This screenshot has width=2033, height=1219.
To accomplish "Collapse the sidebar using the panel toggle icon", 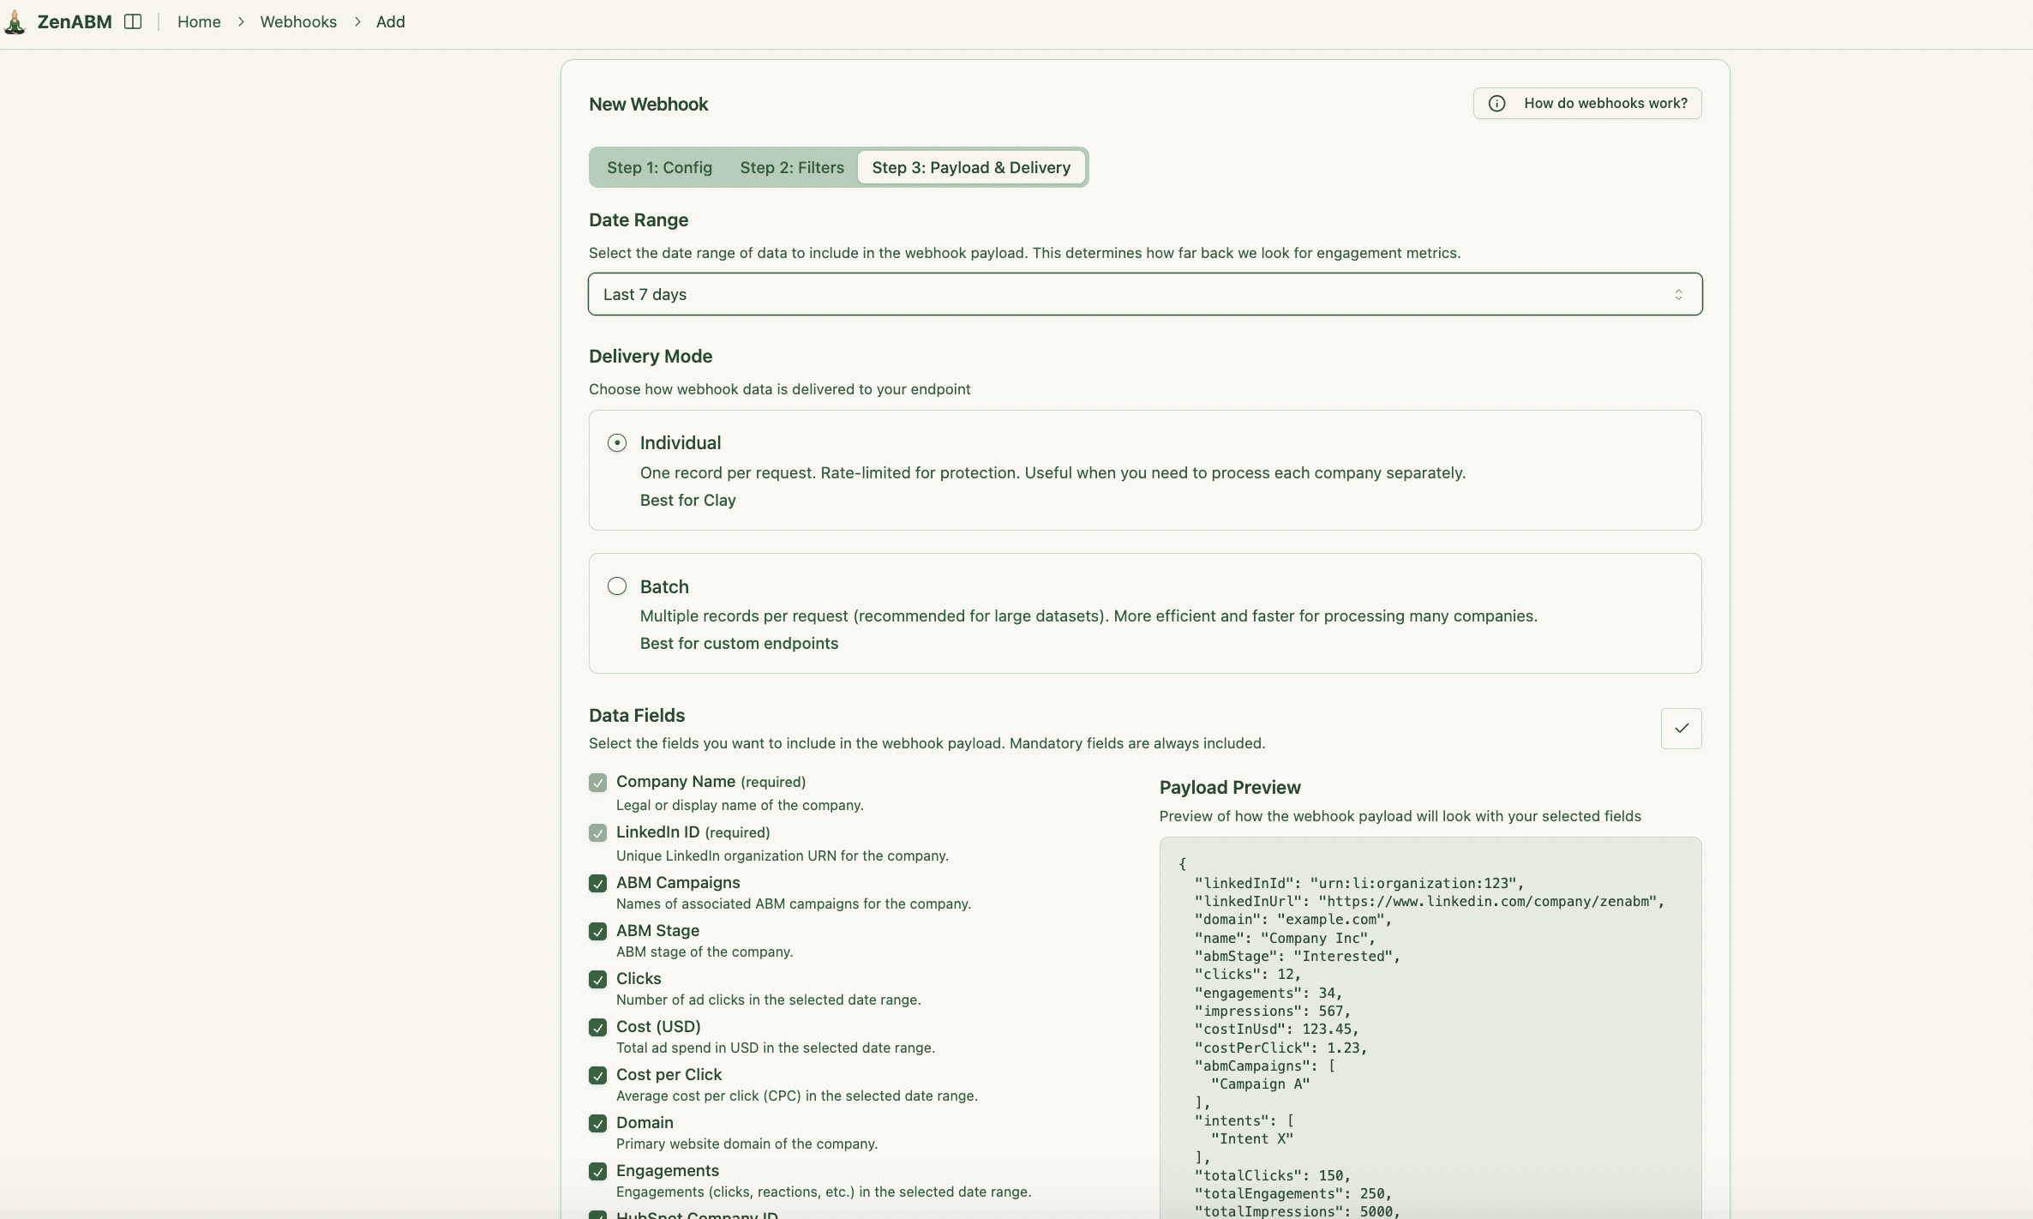I will pos(133,21).
